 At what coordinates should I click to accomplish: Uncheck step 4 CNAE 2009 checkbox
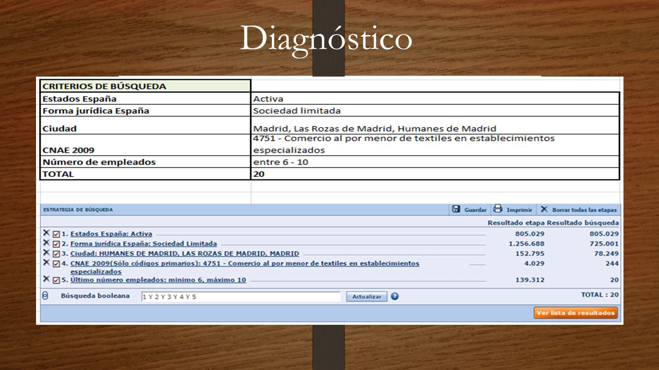(57, 264)
